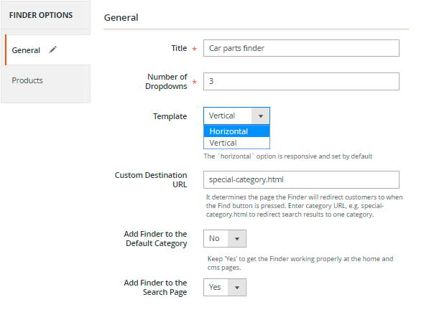Click the Custom Destination URL field

300,179
